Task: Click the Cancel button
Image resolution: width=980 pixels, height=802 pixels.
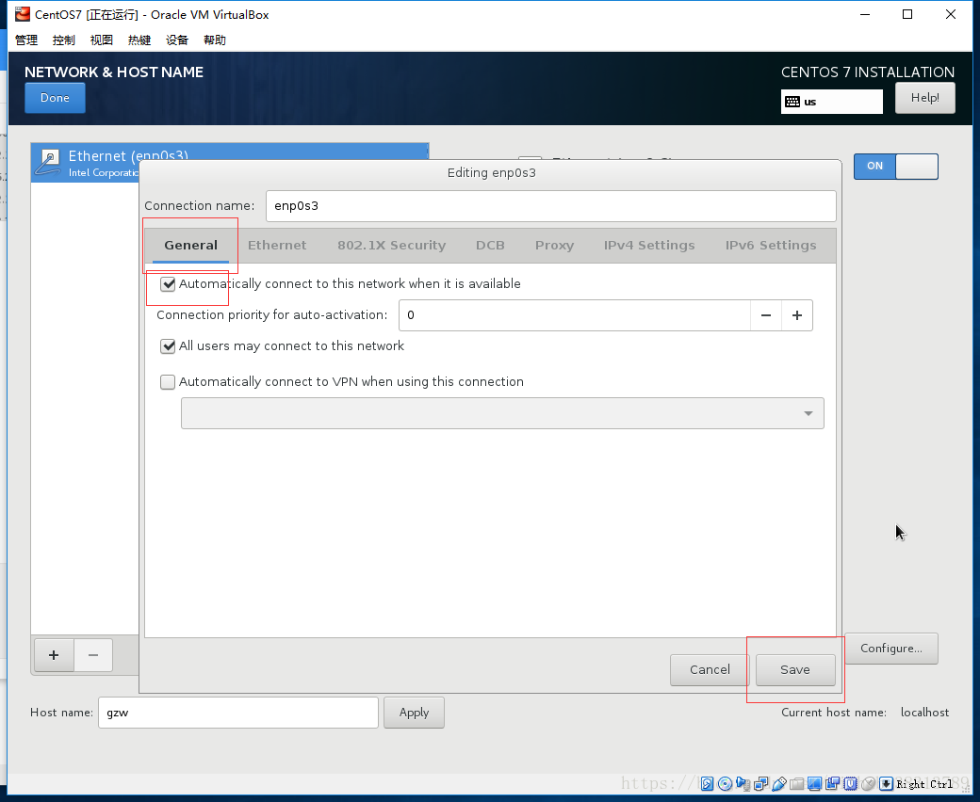Action: pyautogui.click(x=710, y=669)
